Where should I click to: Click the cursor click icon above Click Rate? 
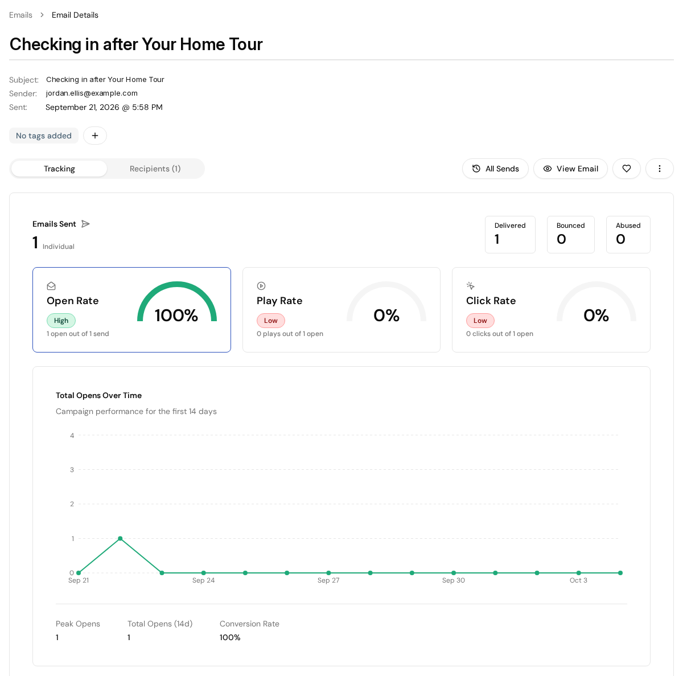click(x=471, y=286)
